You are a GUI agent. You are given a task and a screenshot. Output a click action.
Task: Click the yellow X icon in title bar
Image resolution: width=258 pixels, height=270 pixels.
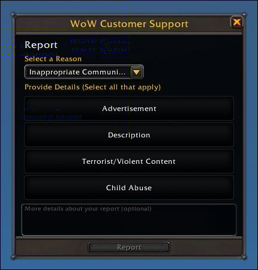(237, 22)
